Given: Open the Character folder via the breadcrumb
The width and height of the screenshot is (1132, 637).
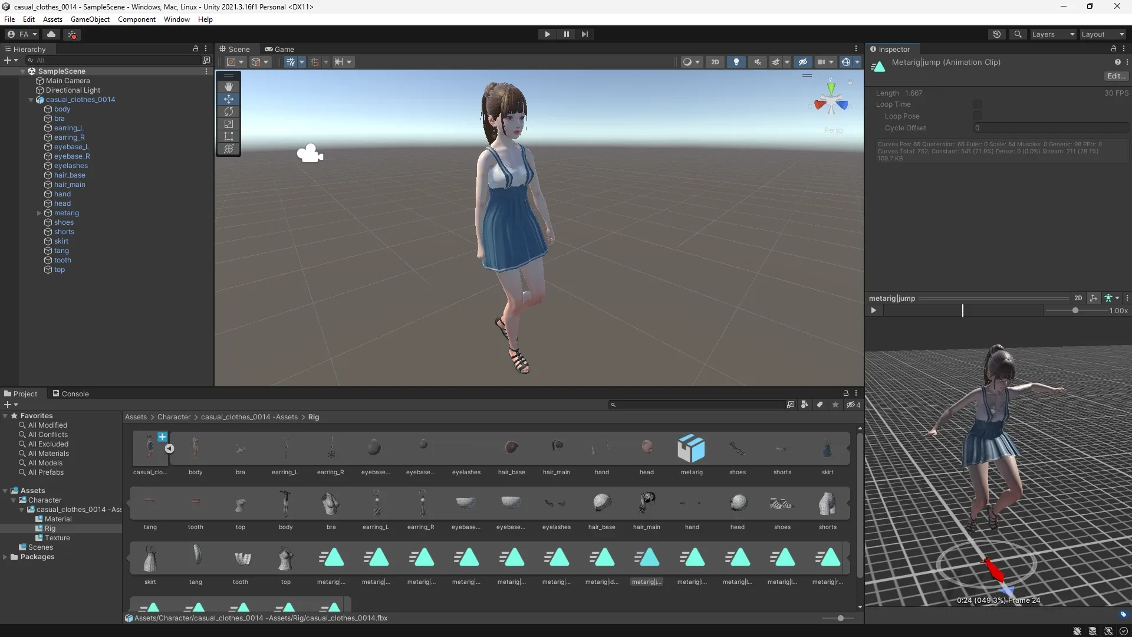Looking at the screenshot, I should click(174, 417).
